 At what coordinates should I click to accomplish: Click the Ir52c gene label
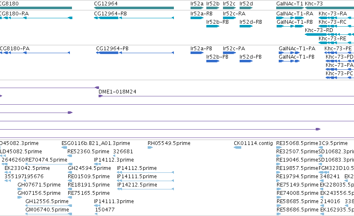[229, 4]
